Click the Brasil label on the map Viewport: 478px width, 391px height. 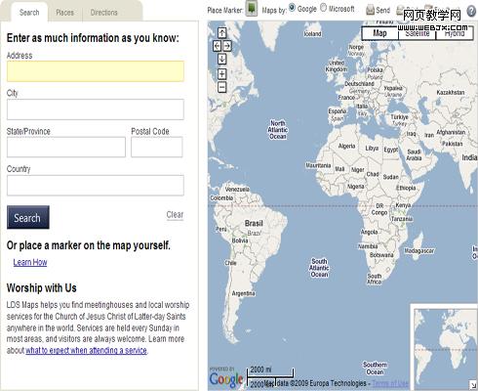pyautogui.click(x=254, y=224)
